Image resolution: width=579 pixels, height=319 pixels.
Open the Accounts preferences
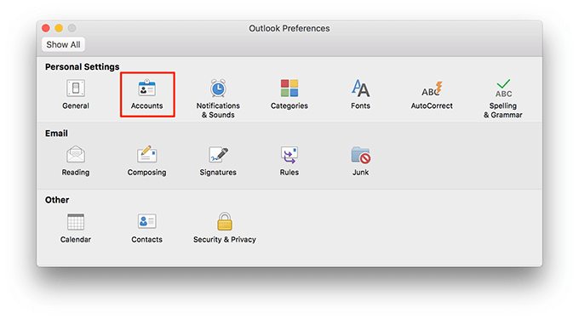(x=147, y=94)
